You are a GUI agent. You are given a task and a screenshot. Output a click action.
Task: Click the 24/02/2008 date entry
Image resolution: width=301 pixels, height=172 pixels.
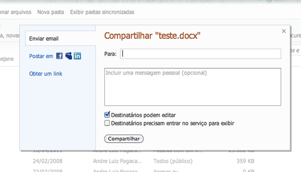tap(48, 161)
